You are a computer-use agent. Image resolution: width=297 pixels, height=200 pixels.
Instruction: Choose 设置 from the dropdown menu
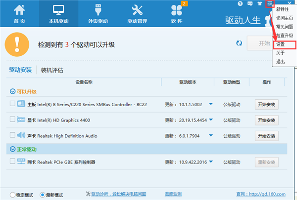(280, 44)
